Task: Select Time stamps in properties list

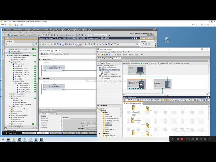Action: pos(45,121)
